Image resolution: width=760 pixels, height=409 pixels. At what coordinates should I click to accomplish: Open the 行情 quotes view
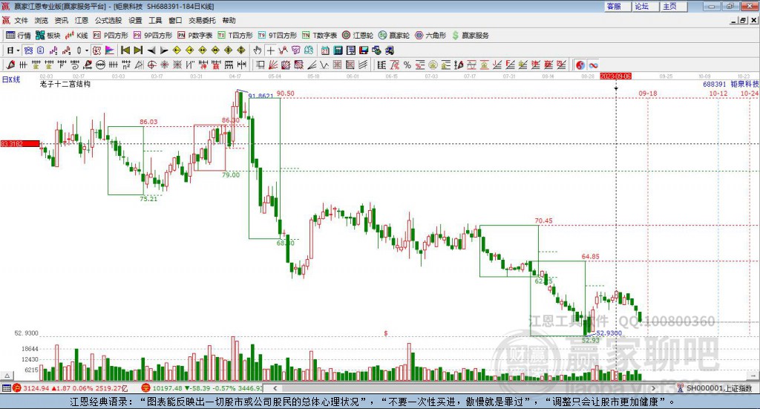tap(19, 36)
